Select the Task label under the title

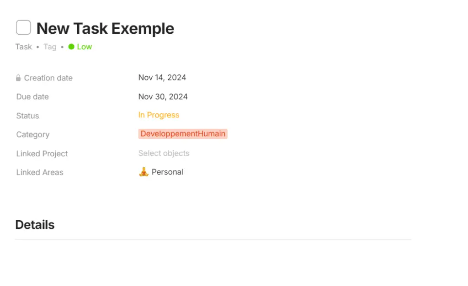[23, 47]
